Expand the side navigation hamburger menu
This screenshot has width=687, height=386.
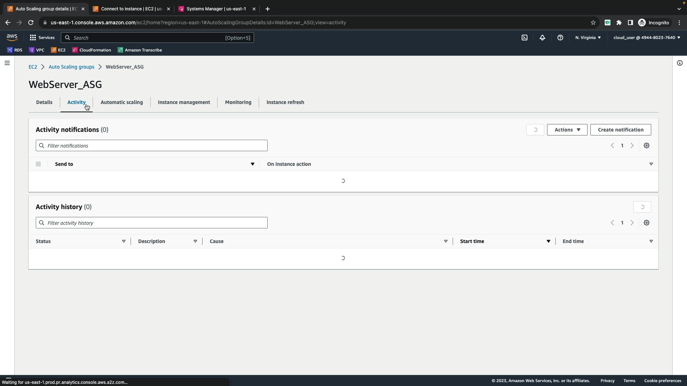click(x=7, y=63)
